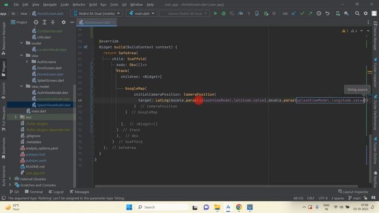379x213 pixels.
Task: Click CRLF line separator in status bar
Action: (x=310, y=198)
